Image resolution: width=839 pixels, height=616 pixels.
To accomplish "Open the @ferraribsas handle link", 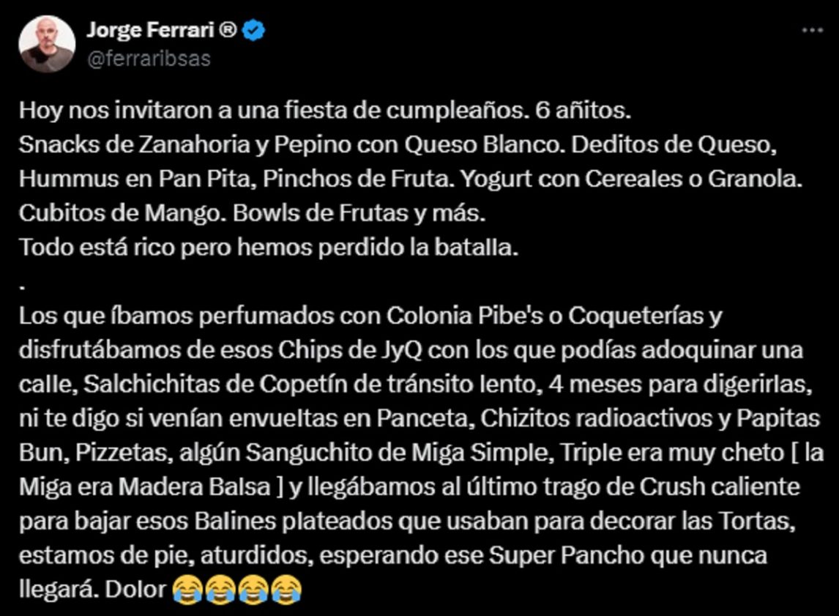I will point(149,59).
